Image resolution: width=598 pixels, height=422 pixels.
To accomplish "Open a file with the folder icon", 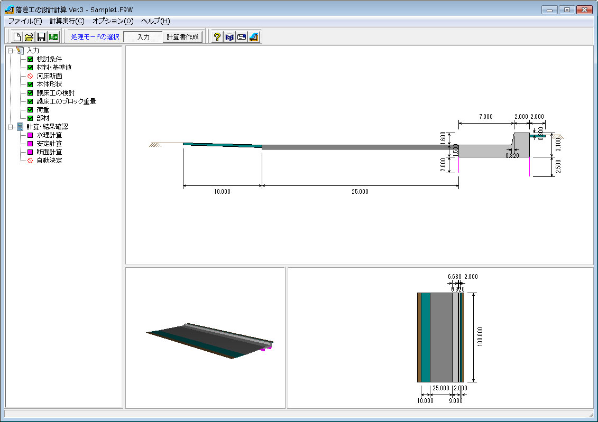I will tap(29, 37).
